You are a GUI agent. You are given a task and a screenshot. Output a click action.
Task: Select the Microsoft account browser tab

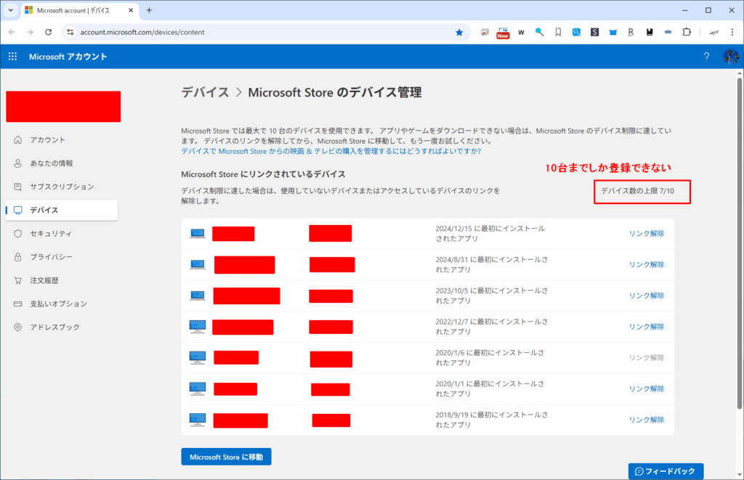(79, 10)
